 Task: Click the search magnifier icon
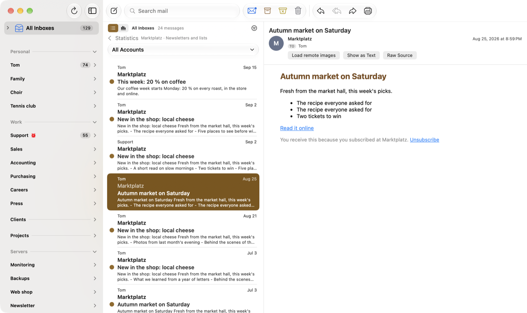click(133, 11)
